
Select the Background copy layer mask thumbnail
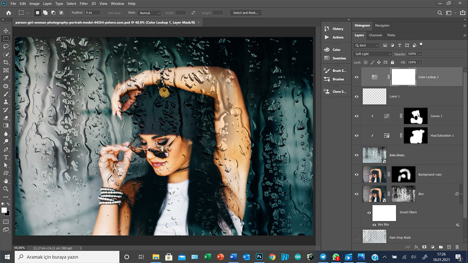click(x=403, y=175)
